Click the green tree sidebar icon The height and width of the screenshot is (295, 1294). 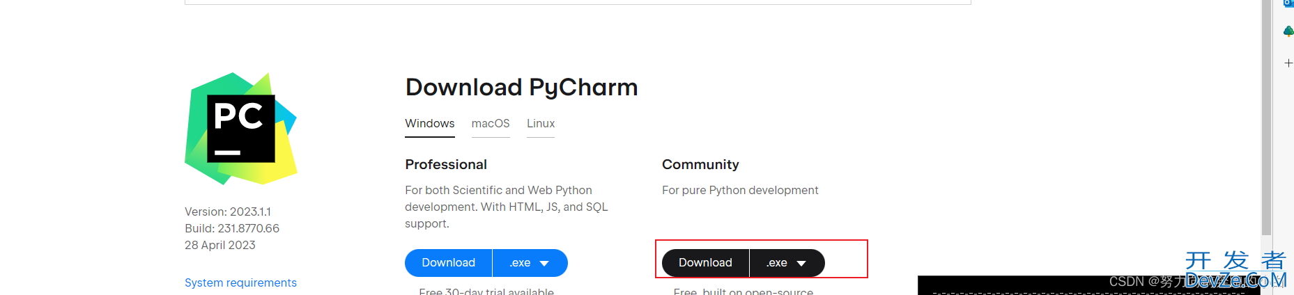click(x=1288, y=31)
